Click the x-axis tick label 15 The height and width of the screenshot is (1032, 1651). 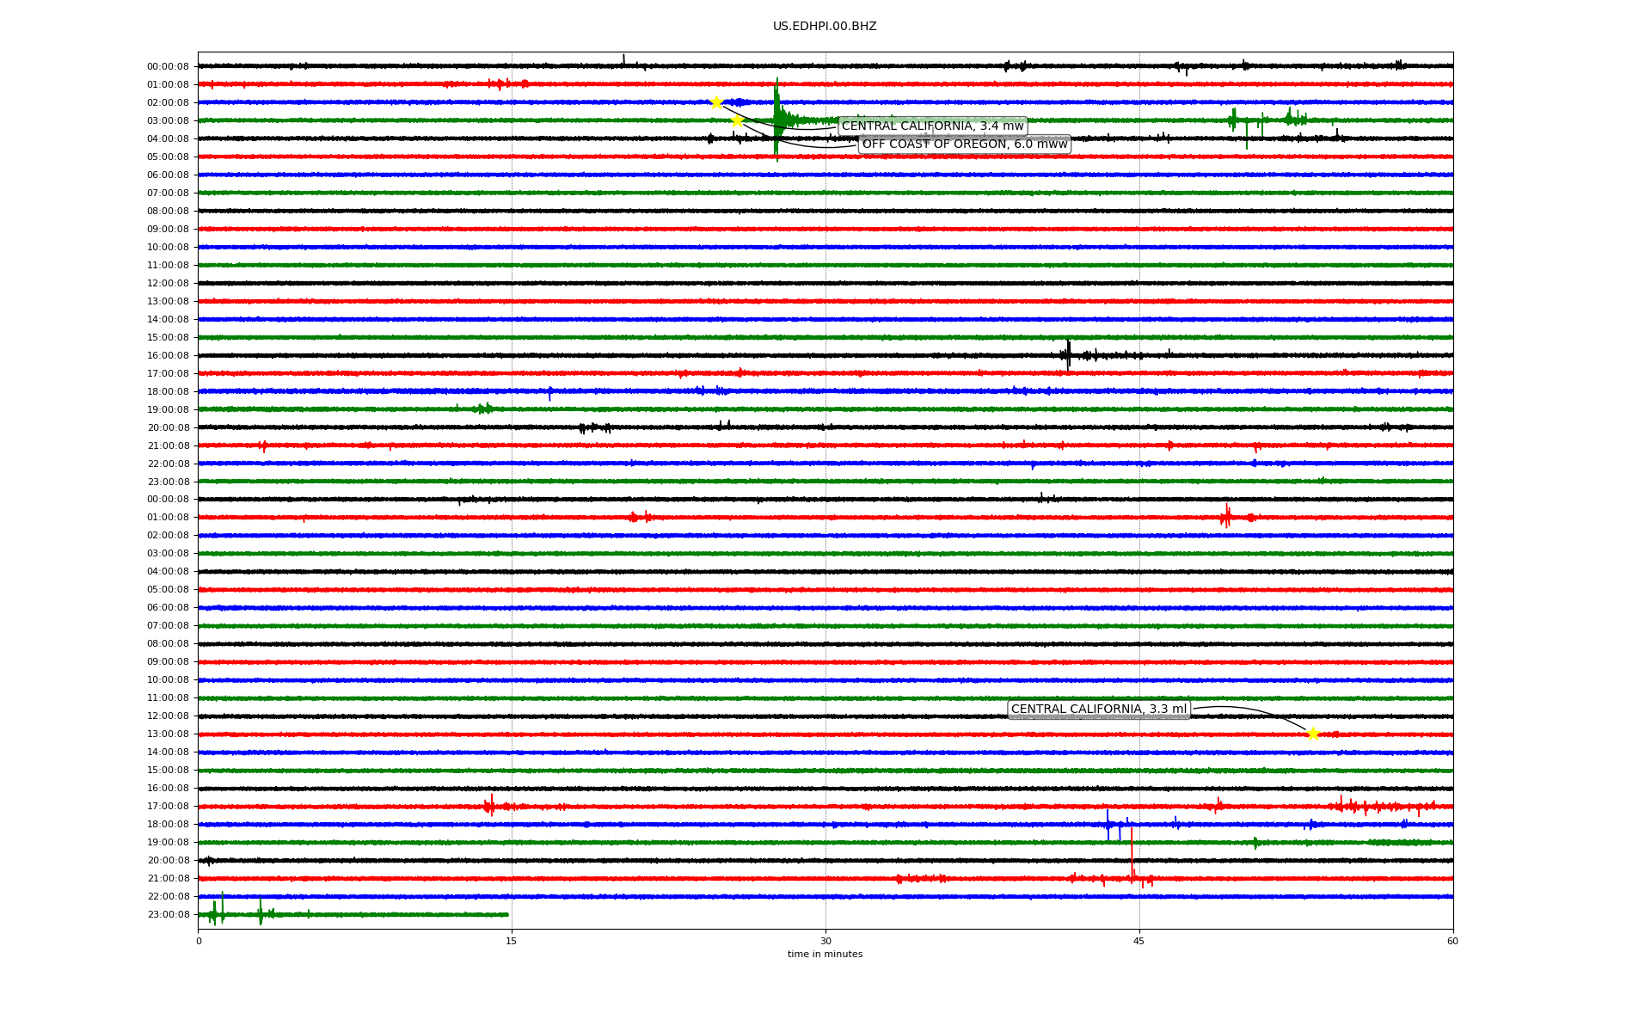tap(512, 941)
